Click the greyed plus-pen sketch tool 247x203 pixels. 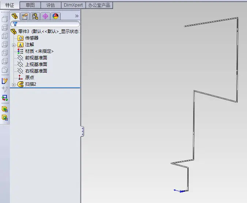5,89
